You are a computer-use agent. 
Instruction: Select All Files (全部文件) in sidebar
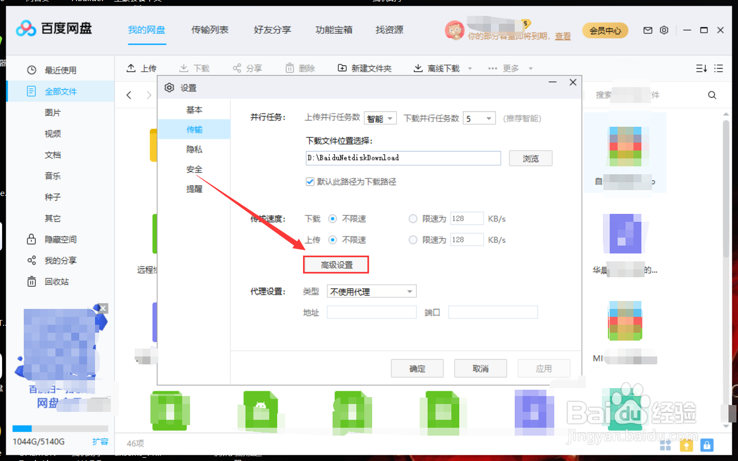click(x=60, y=91)
